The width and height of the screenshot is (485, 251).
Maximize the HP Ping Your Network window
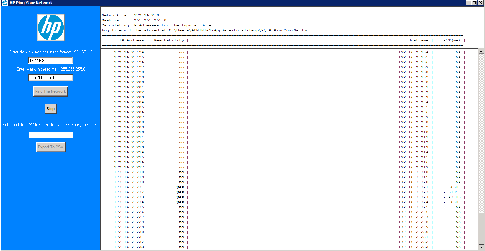[x=474, y=3]
